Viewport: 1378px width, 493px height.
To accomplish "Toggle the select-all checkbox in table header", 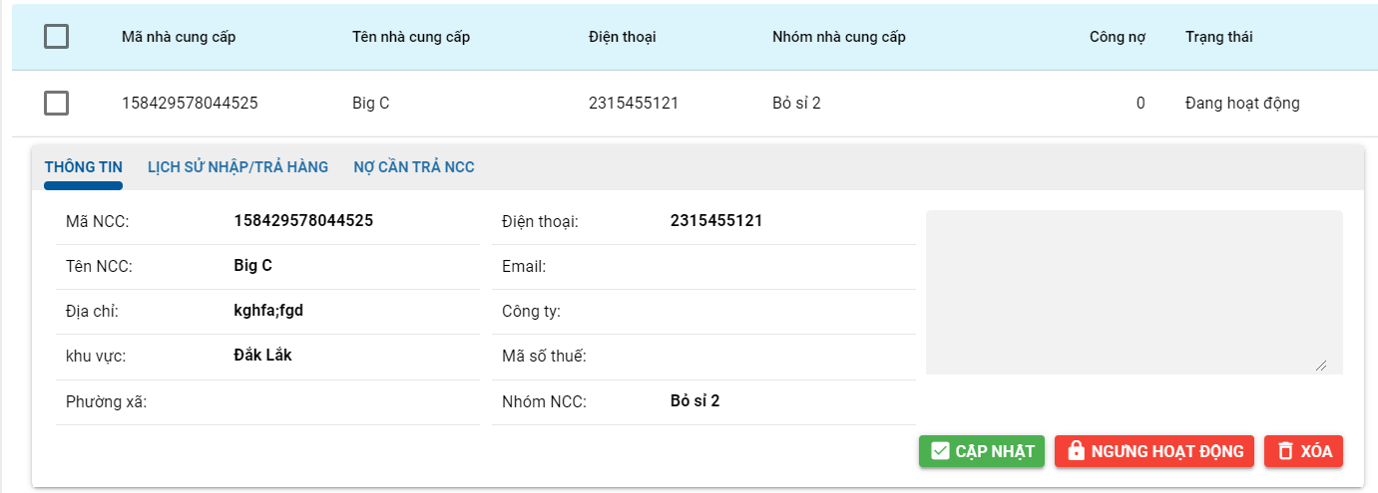I will pyautogui.click(x=57, y=37).
